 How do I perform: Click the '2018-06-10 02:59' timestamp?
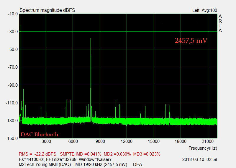[x=200, y=159]
